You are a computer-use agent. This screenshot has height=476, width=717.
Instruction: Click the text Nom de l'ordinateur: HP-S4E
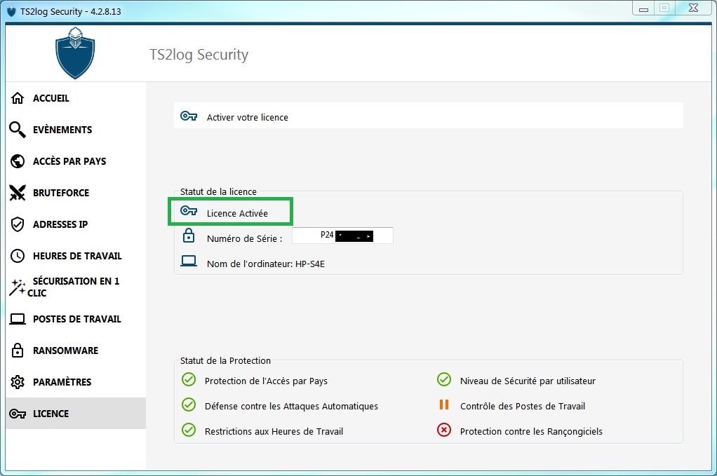point(266,264)
